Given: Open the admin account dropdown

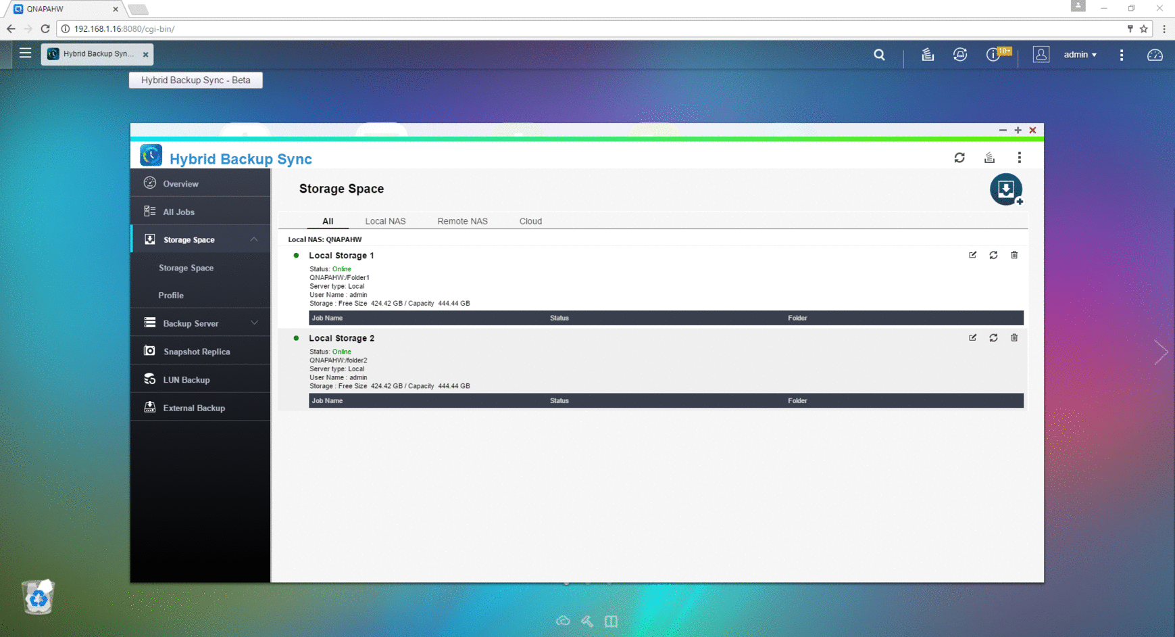Looking at the screenshot, I should (1080, 55).
